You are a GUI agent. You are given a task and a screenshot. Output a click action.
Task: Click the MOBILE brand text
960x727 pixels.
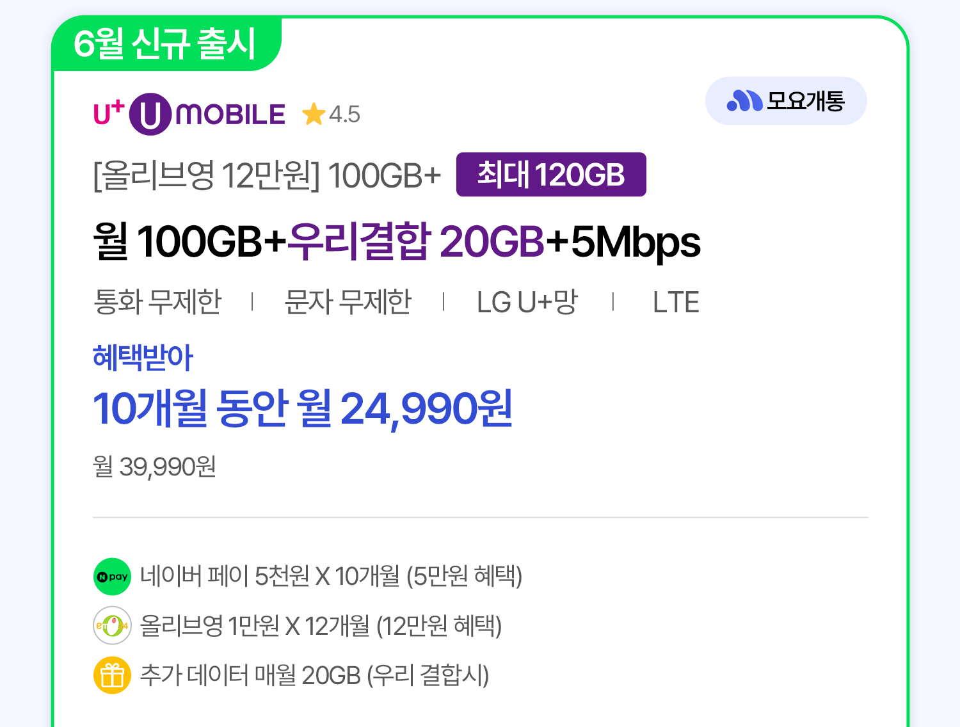pyautogui.click(x=230, y=115)
